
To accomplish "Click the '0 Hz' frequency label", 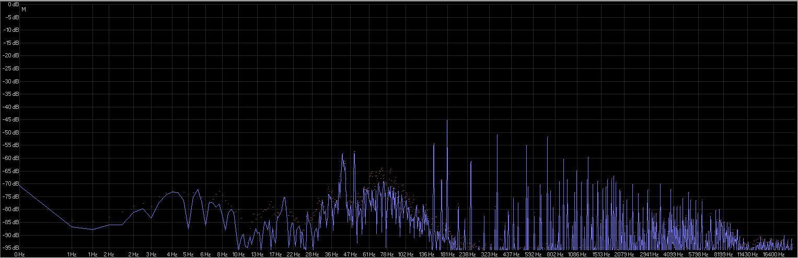I will (x=19, y=255).
